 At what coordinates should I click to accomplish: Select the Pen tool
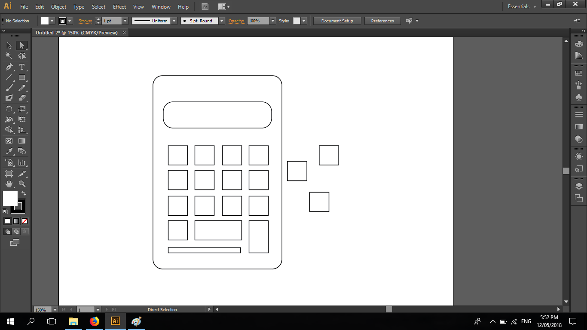pos(9,67)
